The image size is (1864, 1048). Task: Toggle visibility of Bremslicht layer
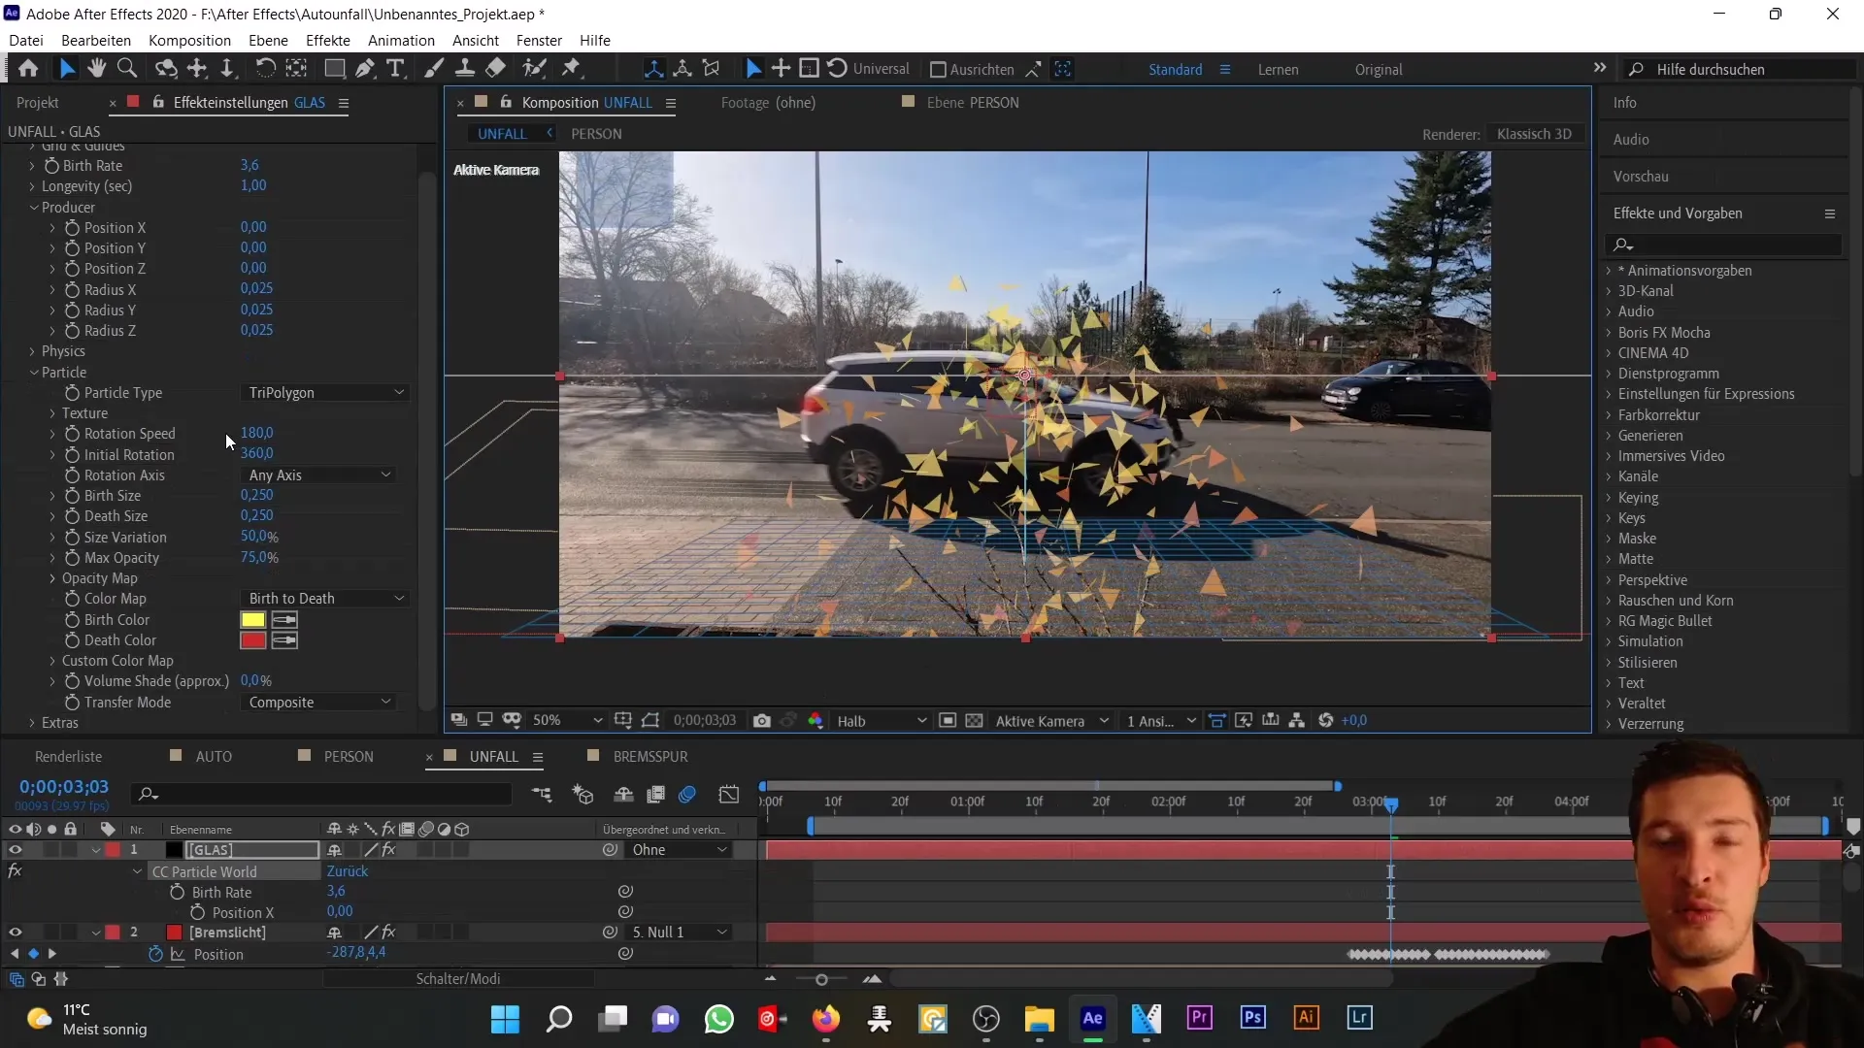[16, 932]
